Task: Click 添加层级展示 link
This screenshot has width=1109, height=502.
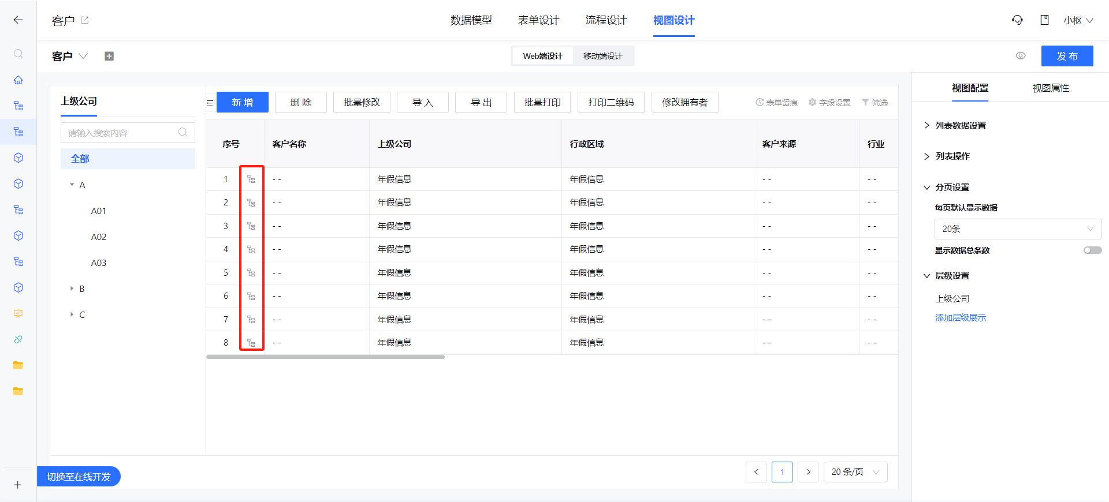Action: click(x=961, y=318)
